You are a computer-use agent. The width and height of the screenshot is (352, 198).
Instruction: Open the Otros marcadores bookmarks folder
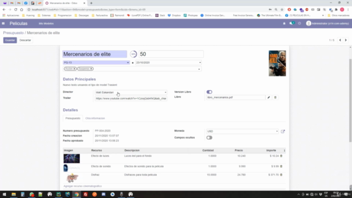[x=339, y=15]
